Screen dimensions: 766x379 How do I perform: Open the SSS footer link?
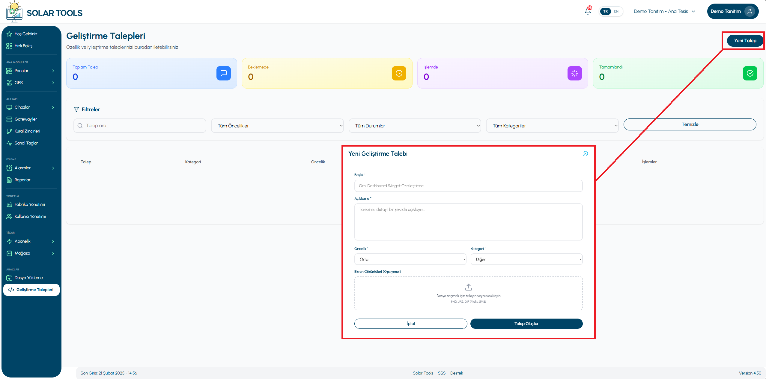(x=442, y=373)
